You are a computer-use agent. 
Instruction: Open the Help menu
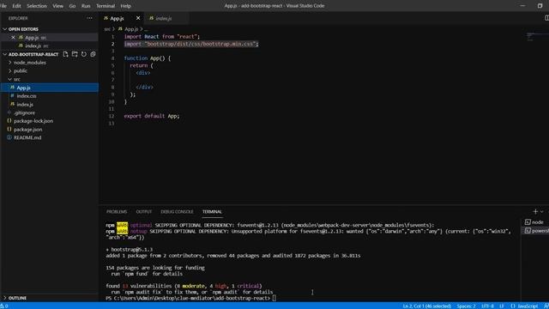pos(125,6)
